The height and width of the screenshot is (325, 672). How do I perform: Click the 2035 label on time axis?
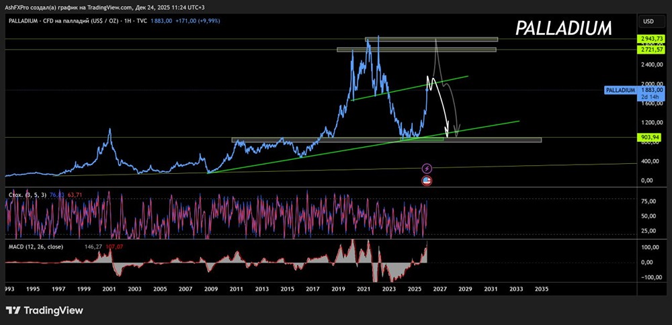pyautogui.click(x=542, y=289)
